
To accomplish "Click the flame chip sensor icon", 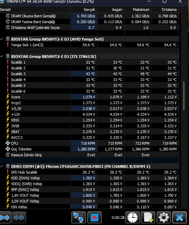I will coord(94,218).
